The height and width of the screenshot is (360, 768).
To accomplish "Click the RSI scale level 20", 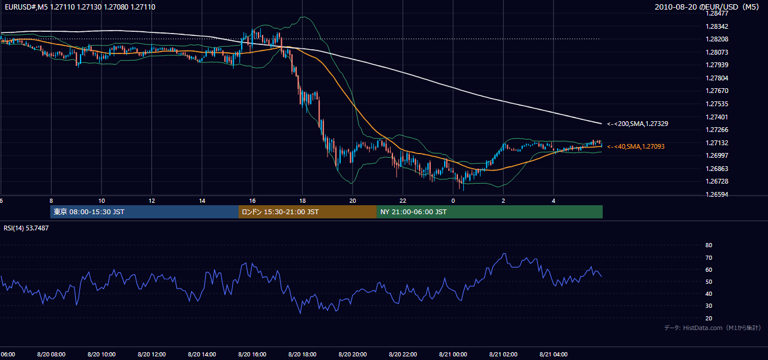I will pos(709,318).
